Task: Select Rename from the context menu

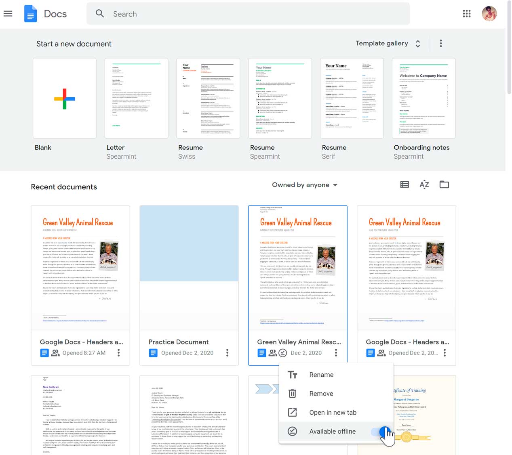Action: (x=321, y=374)
